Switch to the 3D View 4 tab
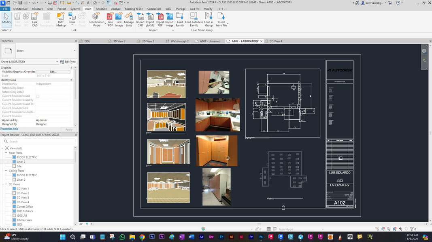This screenshot has height=242, width=432. 276,41
